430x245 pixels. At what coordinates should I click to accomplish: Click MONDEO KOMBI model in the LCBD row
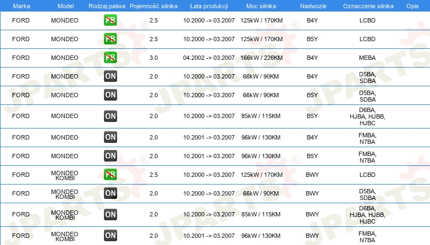click(x=65, y=176)
